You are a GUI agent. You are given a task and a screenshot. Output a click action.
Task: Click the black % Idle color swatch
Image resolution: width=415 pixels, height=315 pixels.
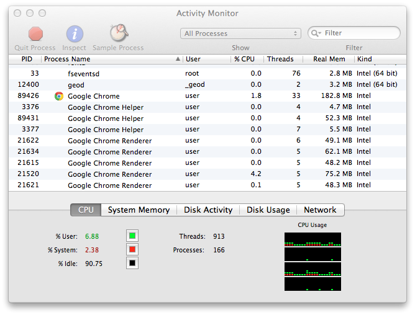pos(132,263)
